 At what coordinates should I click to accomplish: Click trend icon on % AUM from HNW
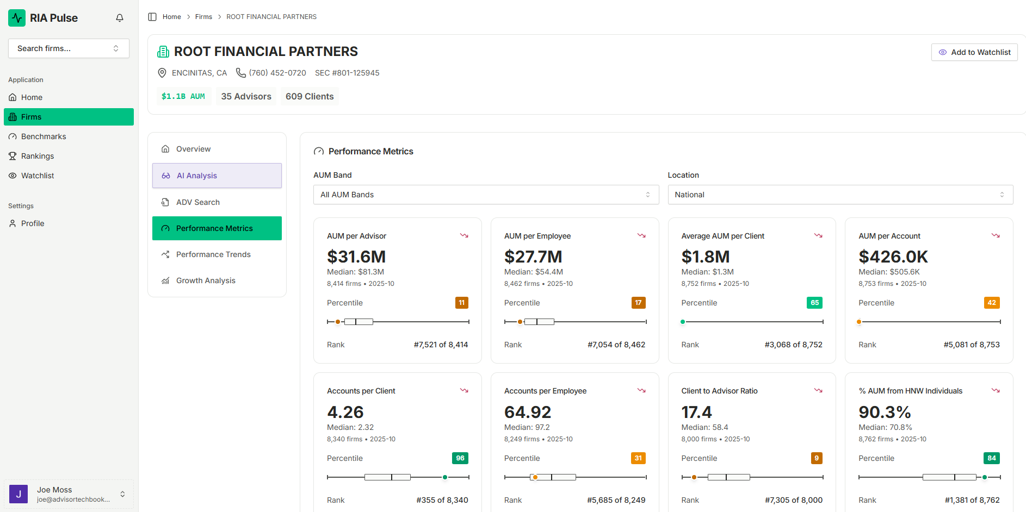(x=996, y=390)
